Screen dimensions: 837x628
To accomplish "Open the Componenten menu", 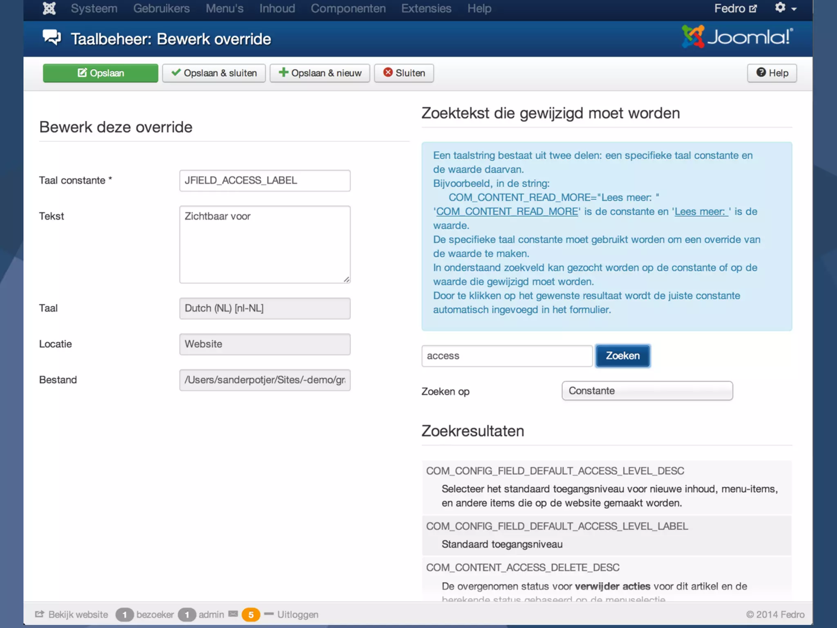I will [348, 8].
